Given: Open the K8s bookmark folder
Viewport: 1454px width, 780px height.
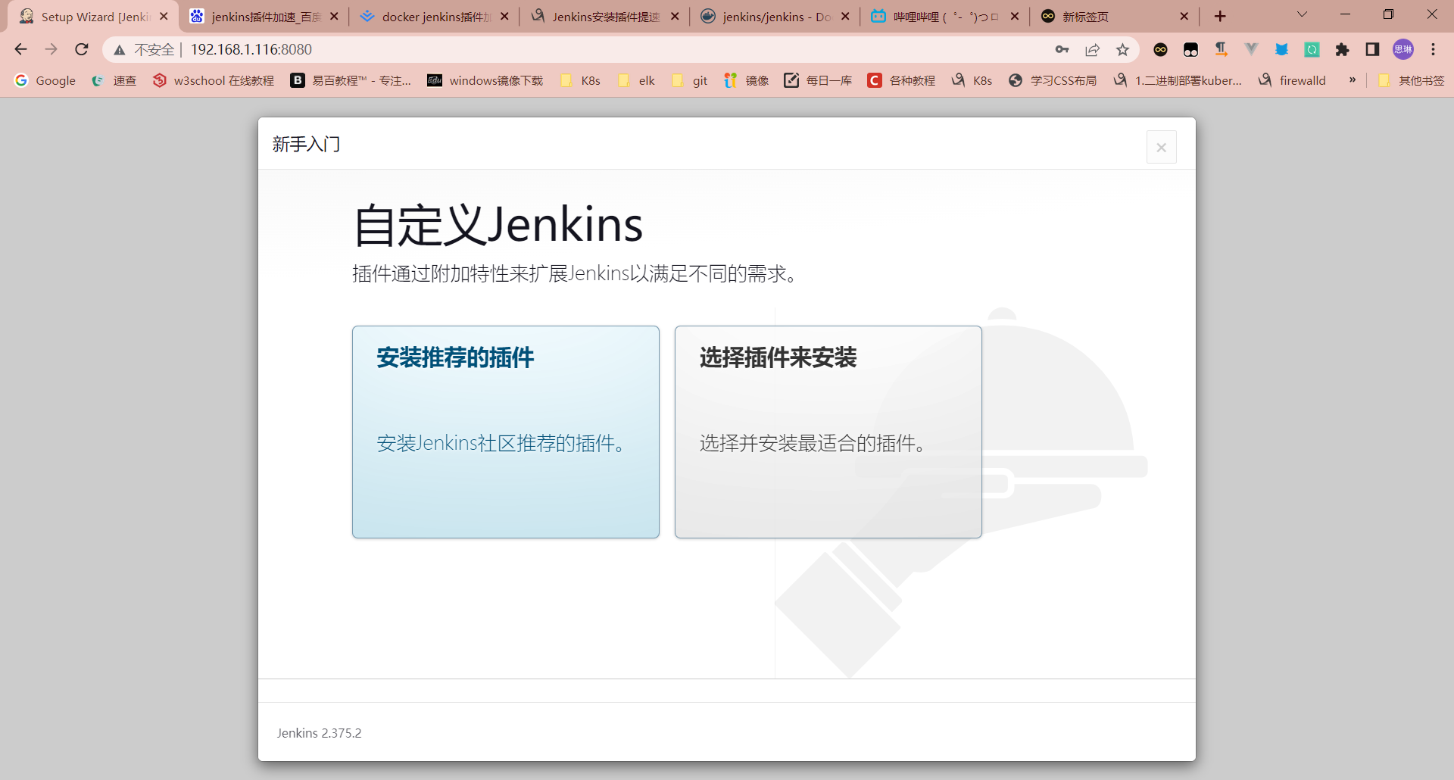Looking at the screenshot, I should click(x=580, y=80).
